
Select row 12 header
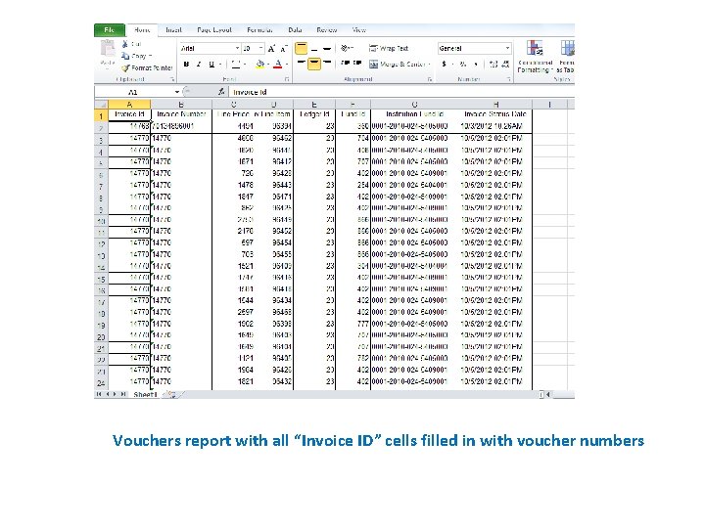click(101, 243)
